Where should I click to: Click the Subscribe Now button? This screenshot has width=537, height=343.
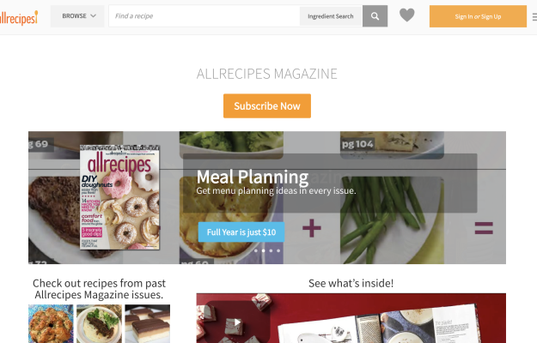pyautogui.click(x=267, y=106)
